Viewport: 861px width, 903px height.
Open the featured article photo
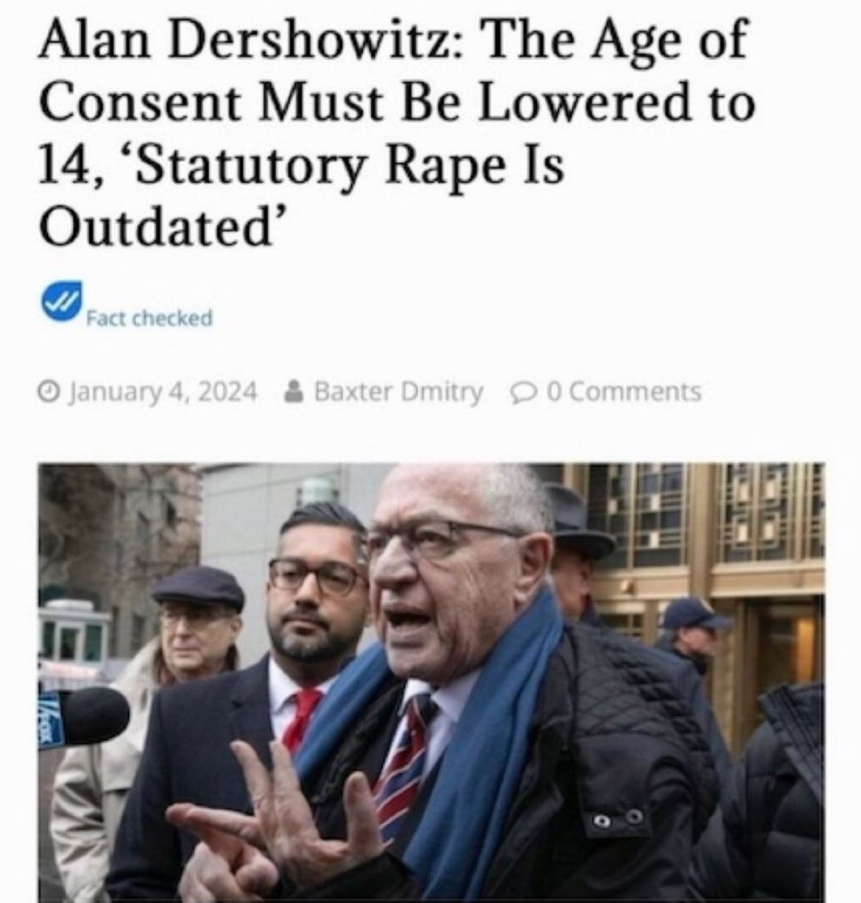click(x=431, y=683)
